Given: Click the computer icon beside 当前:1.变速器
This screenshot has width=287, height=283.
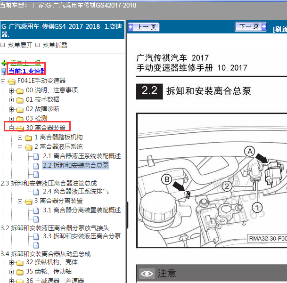Looking at the screenshot, I should (4, 72).
